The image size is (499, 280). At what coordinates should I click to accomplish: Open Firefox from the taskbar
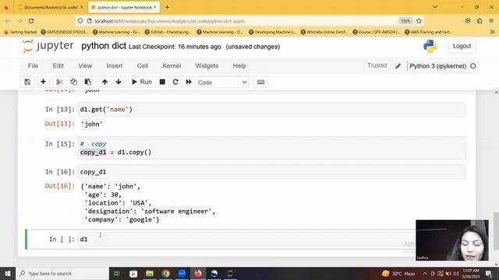[198, 273]
